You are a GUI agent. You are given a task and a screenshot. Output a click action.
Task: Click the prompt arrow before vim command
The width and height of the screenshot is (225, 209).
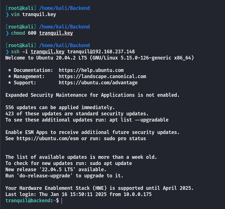[x=7, y=15]
